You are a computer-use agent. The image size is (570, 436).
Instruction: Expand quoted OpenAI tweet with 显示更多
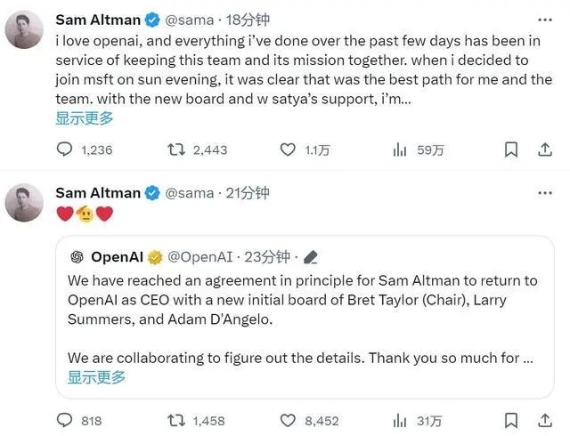tap(96, 377)
